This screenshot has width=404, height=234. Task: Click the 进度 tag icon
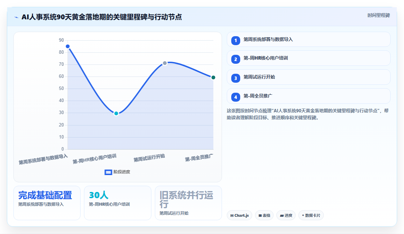coord(281,215)
